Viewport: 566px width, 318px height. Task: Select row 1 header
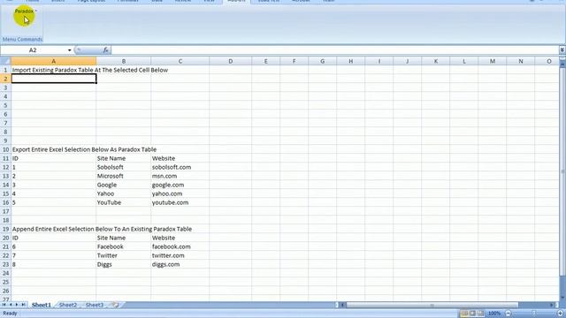pos(5,70)
